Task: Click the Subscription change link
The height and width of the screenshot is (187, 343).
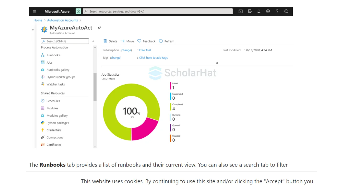Action: (126, 50)
